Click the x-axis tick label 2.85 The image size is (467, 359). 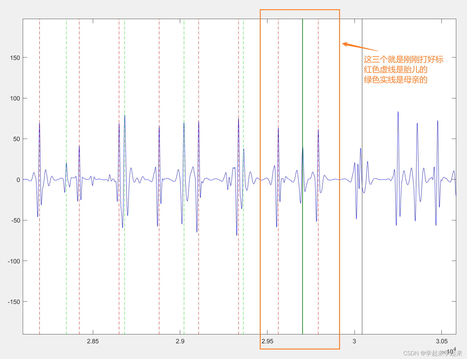pos(93,341)
